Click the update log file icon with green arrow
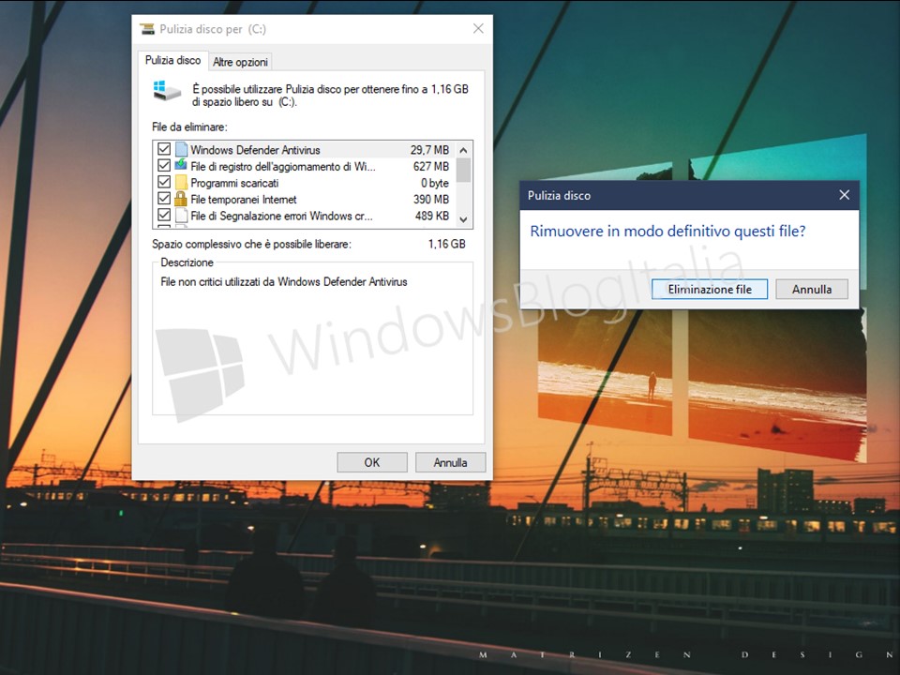Viewport: 900px width, 675px height. tap(181, 167)
